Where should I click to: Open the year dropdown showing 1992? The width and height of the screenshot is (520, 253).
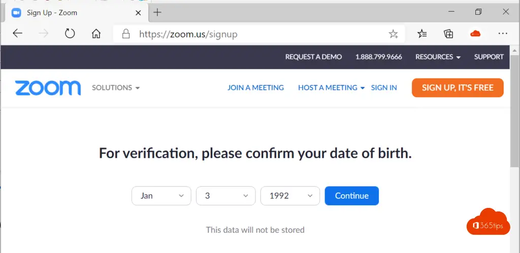pos(290,196)
